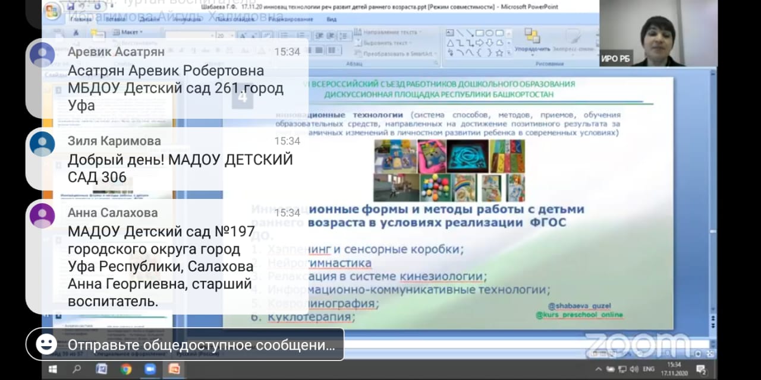Click the taskbar search magnifier icon
Screen dimensions: 761x380
point(77,369)
